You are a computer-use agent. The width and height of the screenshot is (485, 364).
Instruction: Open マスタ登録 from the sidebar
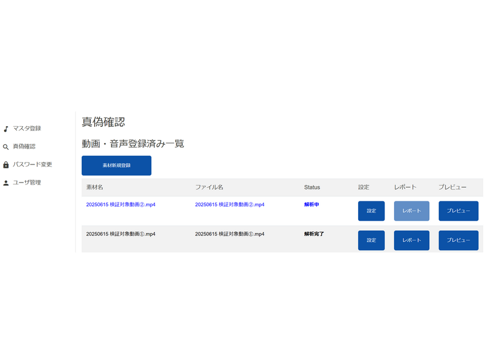click(27, 128)
